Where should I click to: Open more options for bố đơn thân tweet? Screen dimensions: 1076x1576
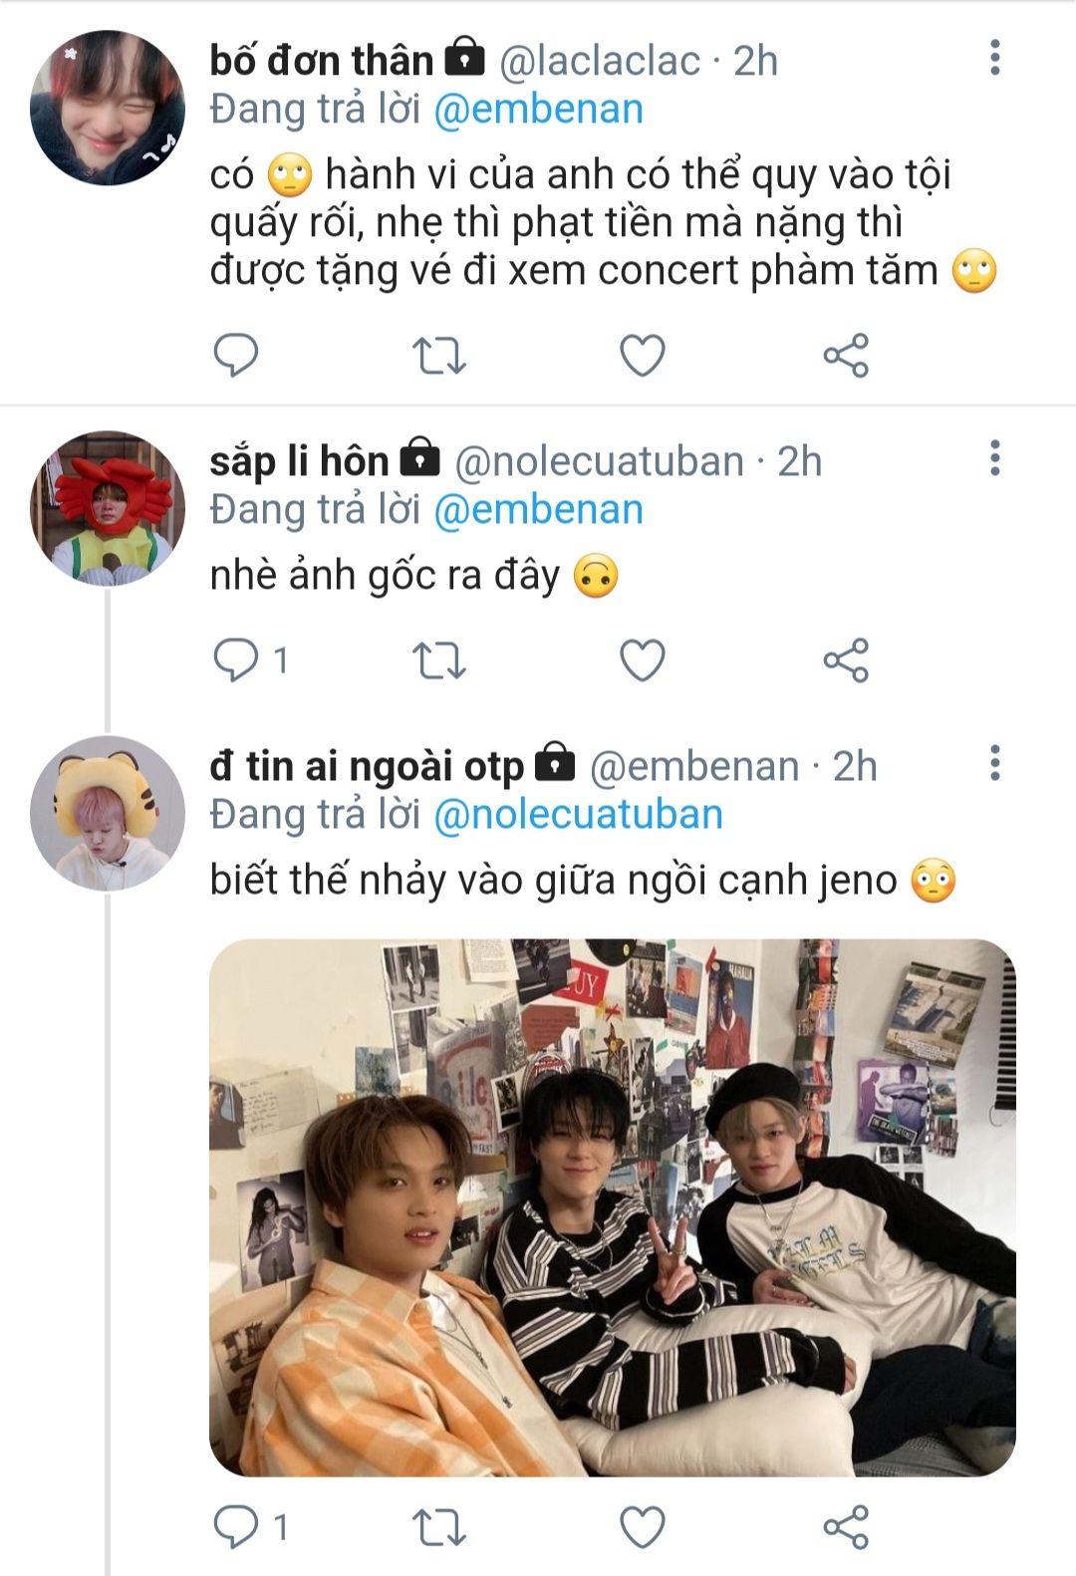click(994, 58)
